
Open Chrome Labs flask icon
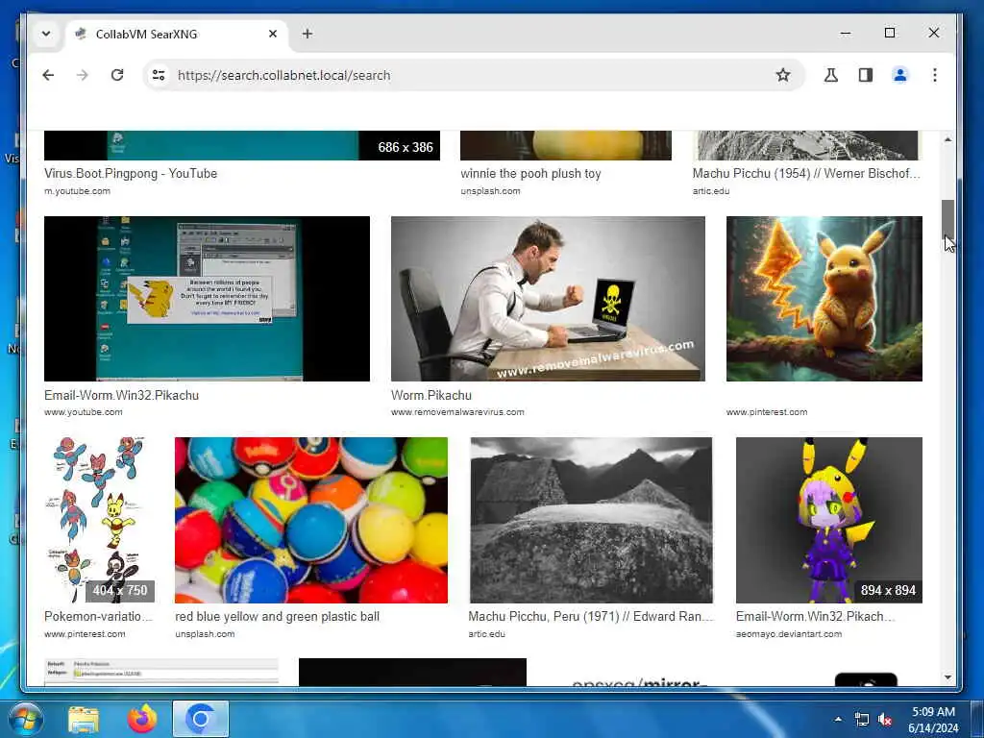[x=831, y=75]
